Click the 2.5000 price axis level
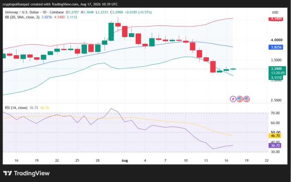Screen dimensions: 291x182 tap(276, 100)
